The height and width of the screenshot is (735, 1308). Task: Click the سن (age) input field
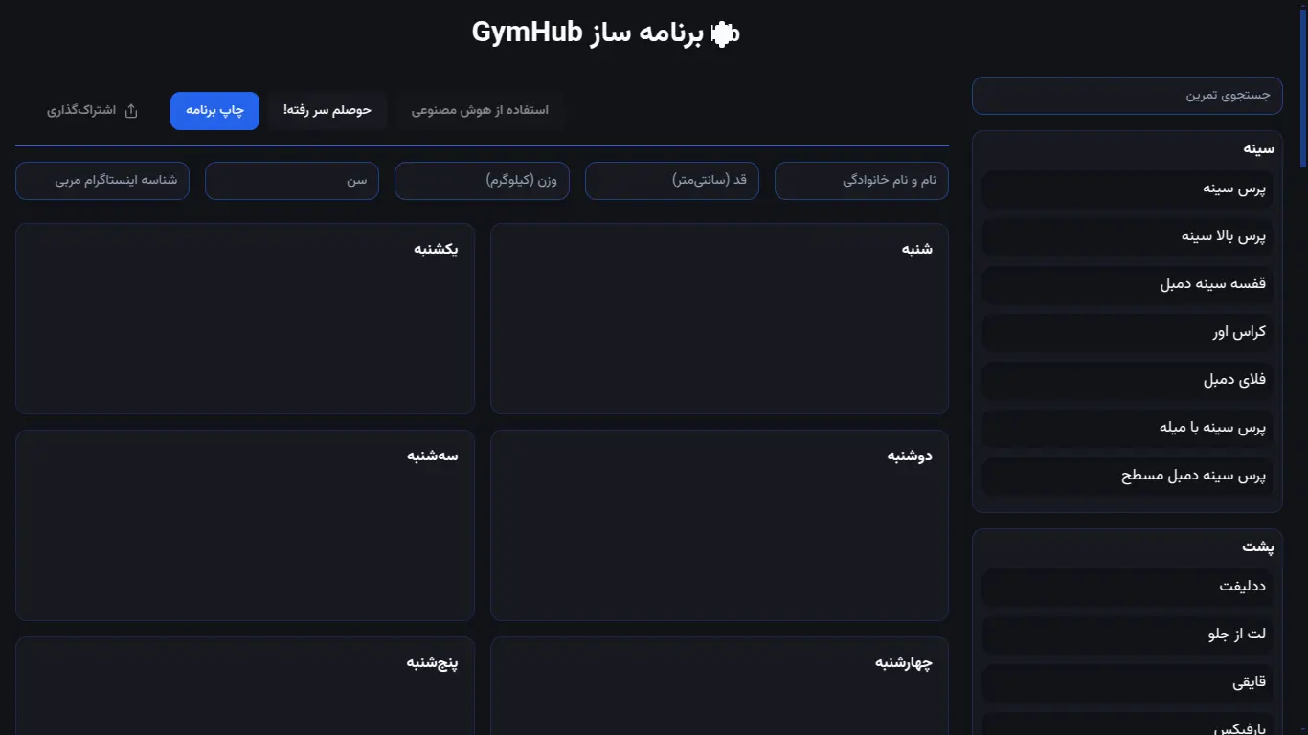291,180
